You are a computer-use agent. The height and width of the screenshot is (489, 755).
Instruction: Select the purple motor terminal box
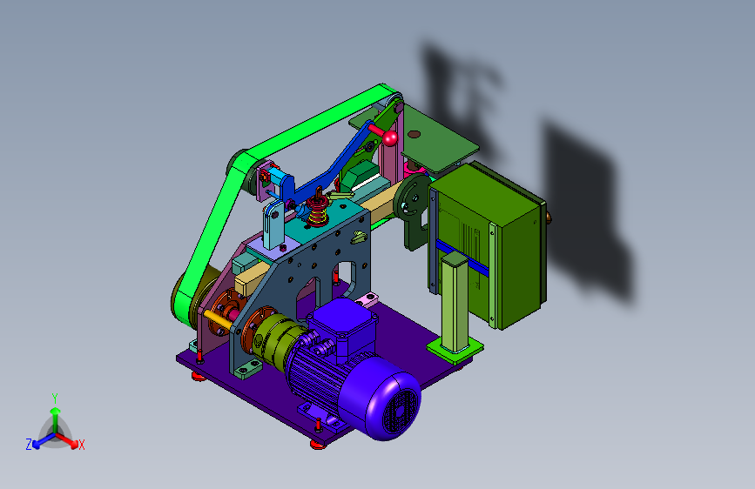tap(343, 323)
